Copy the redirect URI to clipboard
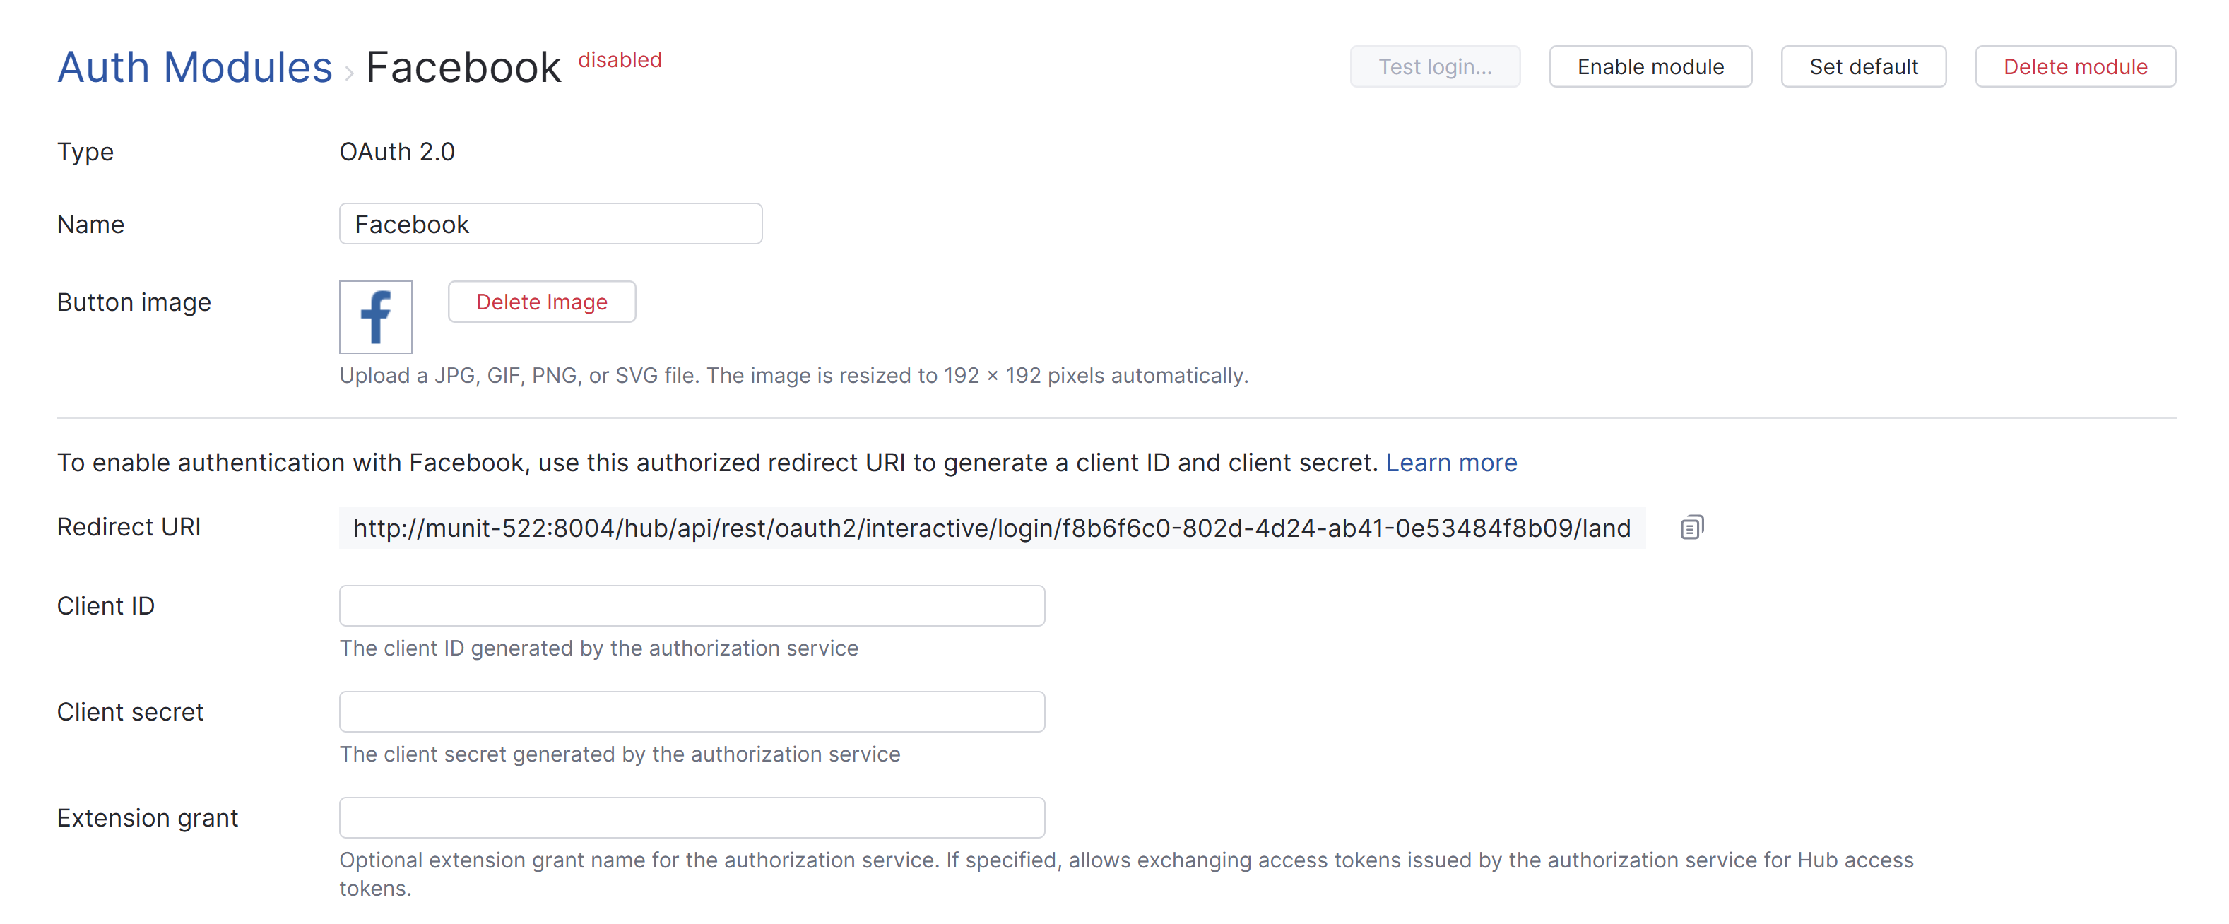The image size is (2229, 924). [x=1691, y=528]
